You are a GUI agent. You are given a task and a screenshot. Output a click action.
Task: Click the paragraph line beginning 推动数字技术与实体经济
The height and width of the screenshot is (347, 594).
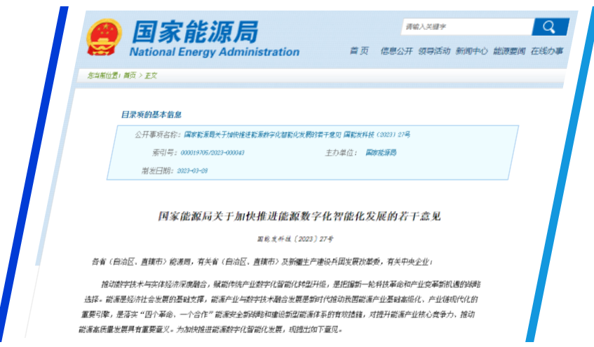(291, 285)
